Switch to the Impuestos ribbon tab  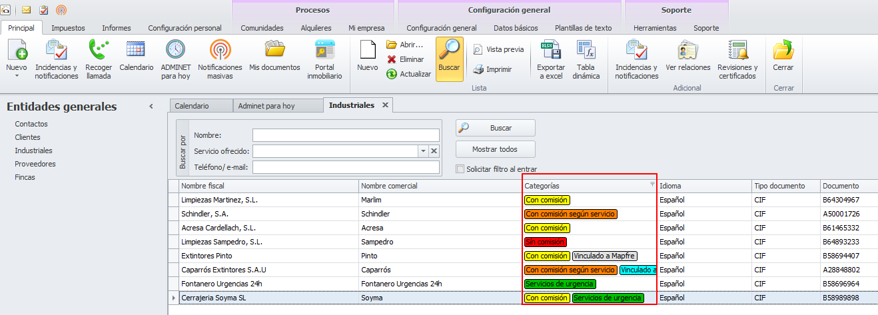tap(68, 28)
